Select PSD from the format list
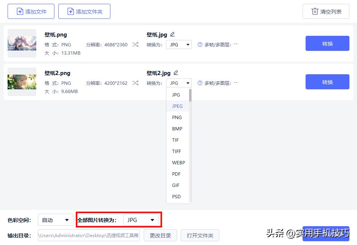This screenshot has width=357, height=245. [x=176, y=196]
